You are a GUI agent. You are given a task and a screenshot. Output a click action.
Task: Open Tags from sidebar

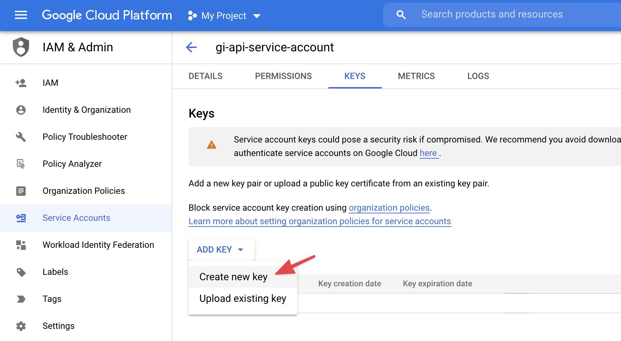click(86, 299)
